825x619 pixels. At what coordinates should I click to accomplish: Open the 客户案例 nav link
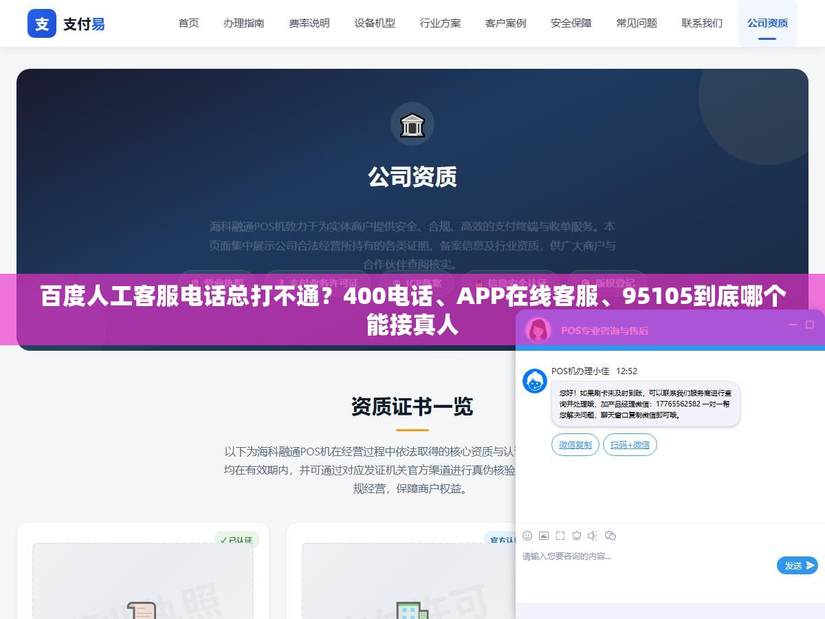(506, 23)
